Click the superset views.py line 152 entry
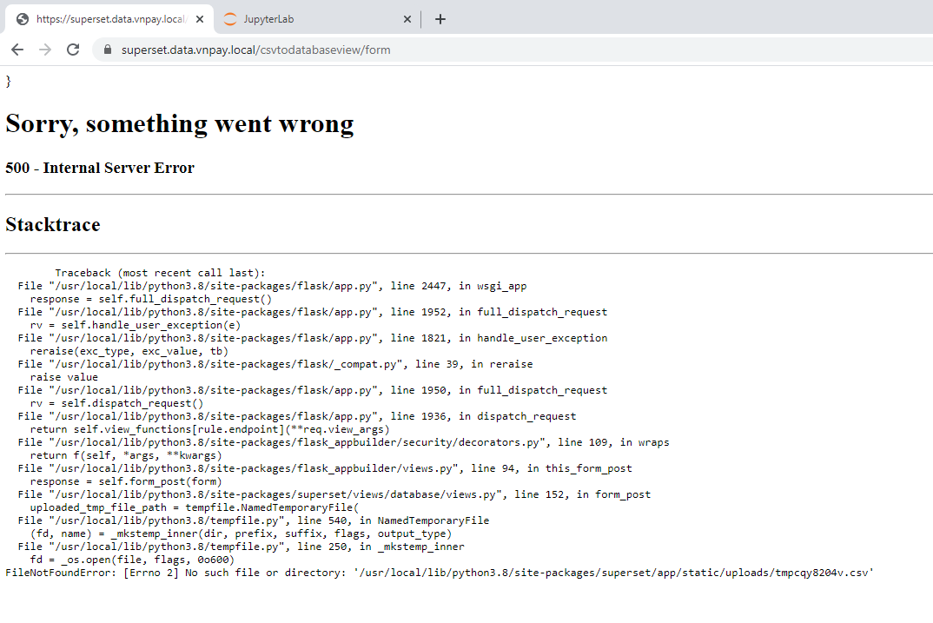 (334, 495)
